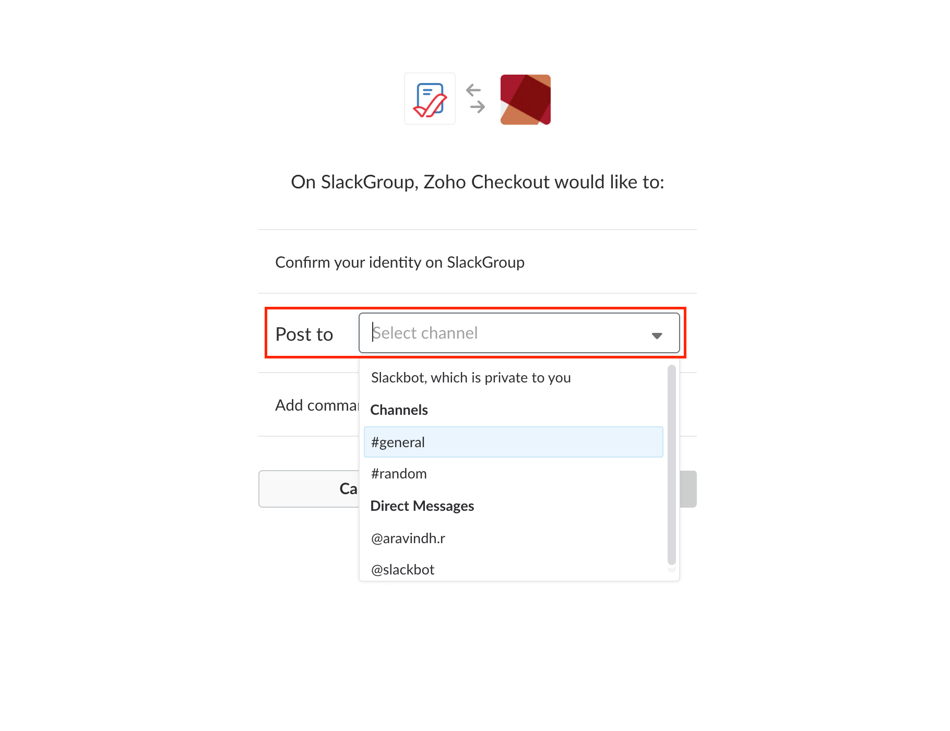Click Confirm your identity on SlackGroup row

point(477,262)
